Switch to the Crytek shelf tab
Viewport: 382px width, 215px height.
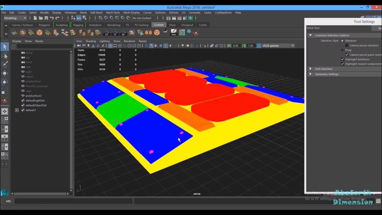(203, 25)
